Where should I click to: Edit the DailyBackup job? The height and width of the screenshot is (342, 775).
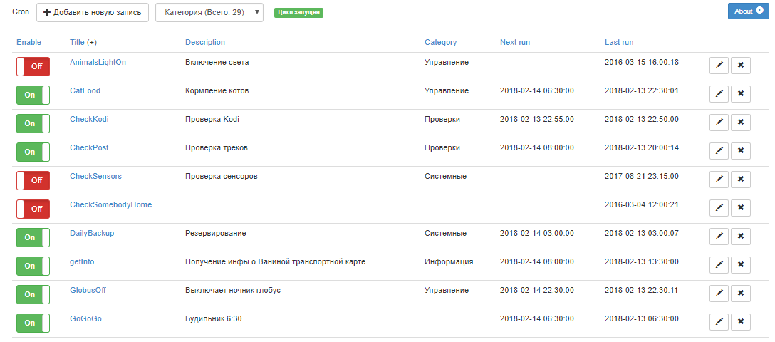point(719,237)
